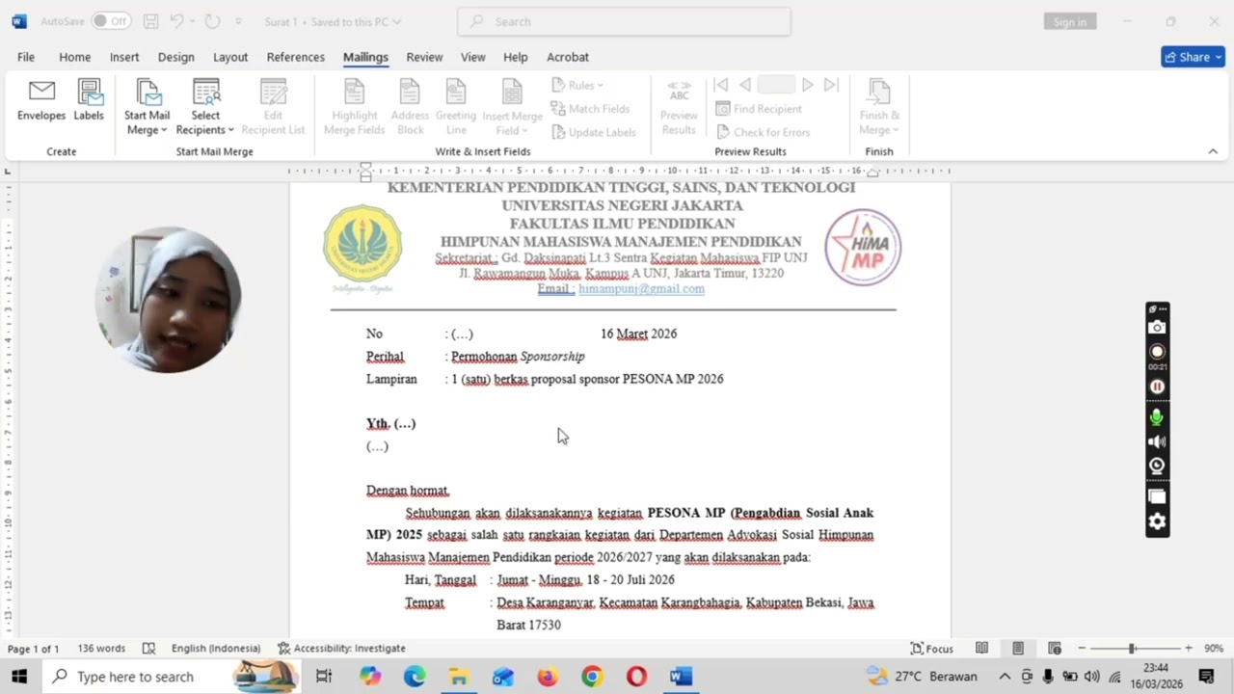This screenshot has height=694, width=1234.
Task: Switch to the Design tab
Action: 175,57
